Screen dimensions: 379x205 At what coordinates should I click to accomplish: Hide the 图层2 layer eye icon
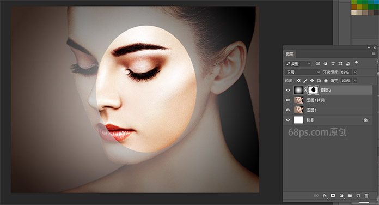288,91
